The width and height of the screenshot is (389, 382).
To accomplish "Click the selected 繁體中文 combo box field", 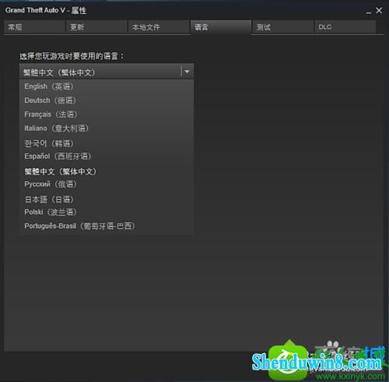I will (x=107, y=72).
